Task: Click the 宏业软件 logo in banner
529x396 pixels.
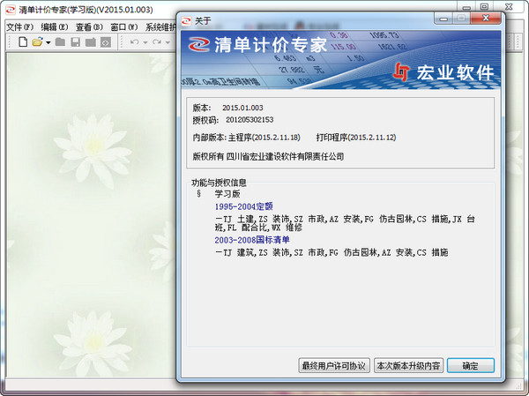Action: click(443, 72)
